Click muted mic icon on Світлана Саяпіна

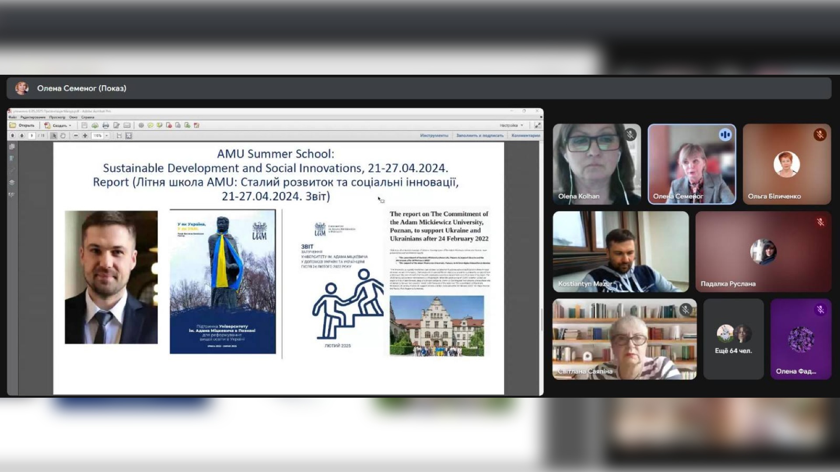coord(686,309)
